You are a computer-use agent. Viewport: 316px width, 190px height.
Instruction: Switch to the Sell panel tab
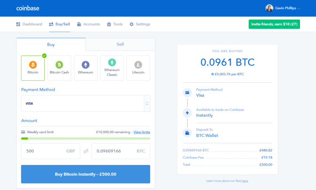(x=120, y=44)
